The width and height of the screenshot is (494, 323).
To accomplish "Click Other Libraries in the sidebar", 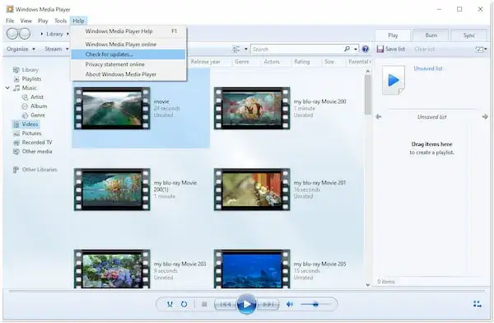I will click(35, 170).
